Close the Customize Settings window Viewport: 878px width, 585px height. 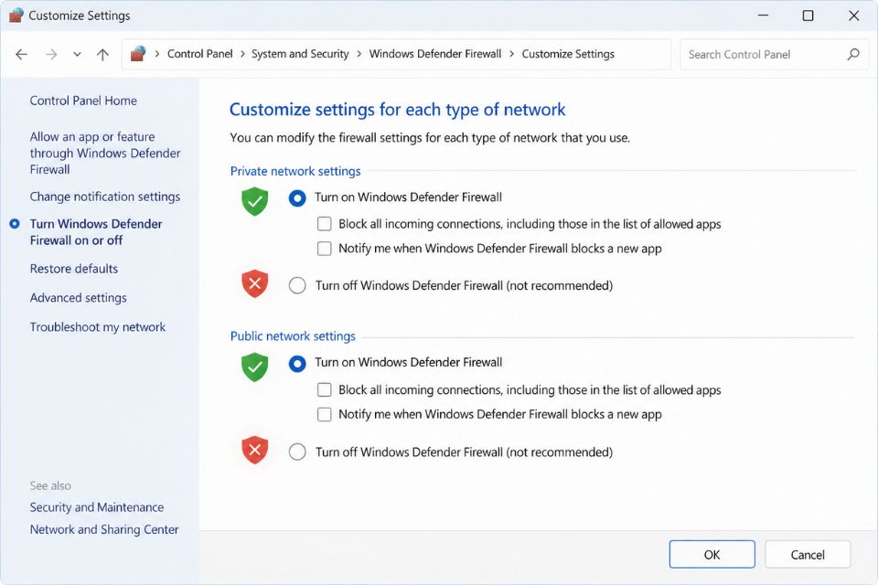tap(853, 16)
